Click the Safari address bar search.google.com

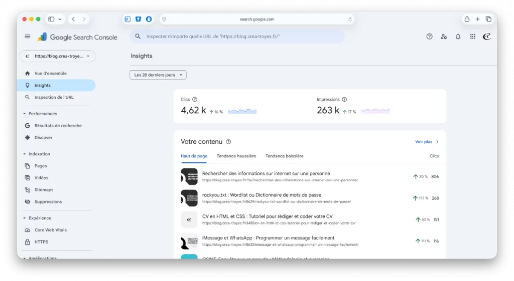256,20
